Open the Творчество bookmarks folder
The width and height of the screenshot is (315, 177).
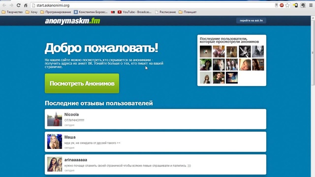[12, 12]
